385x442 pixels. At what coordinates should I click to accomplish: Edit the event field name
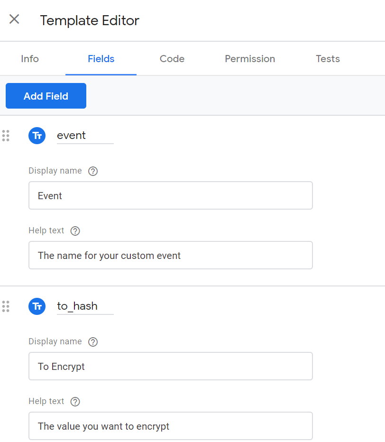pyautogui.click(x=85, y=136)
